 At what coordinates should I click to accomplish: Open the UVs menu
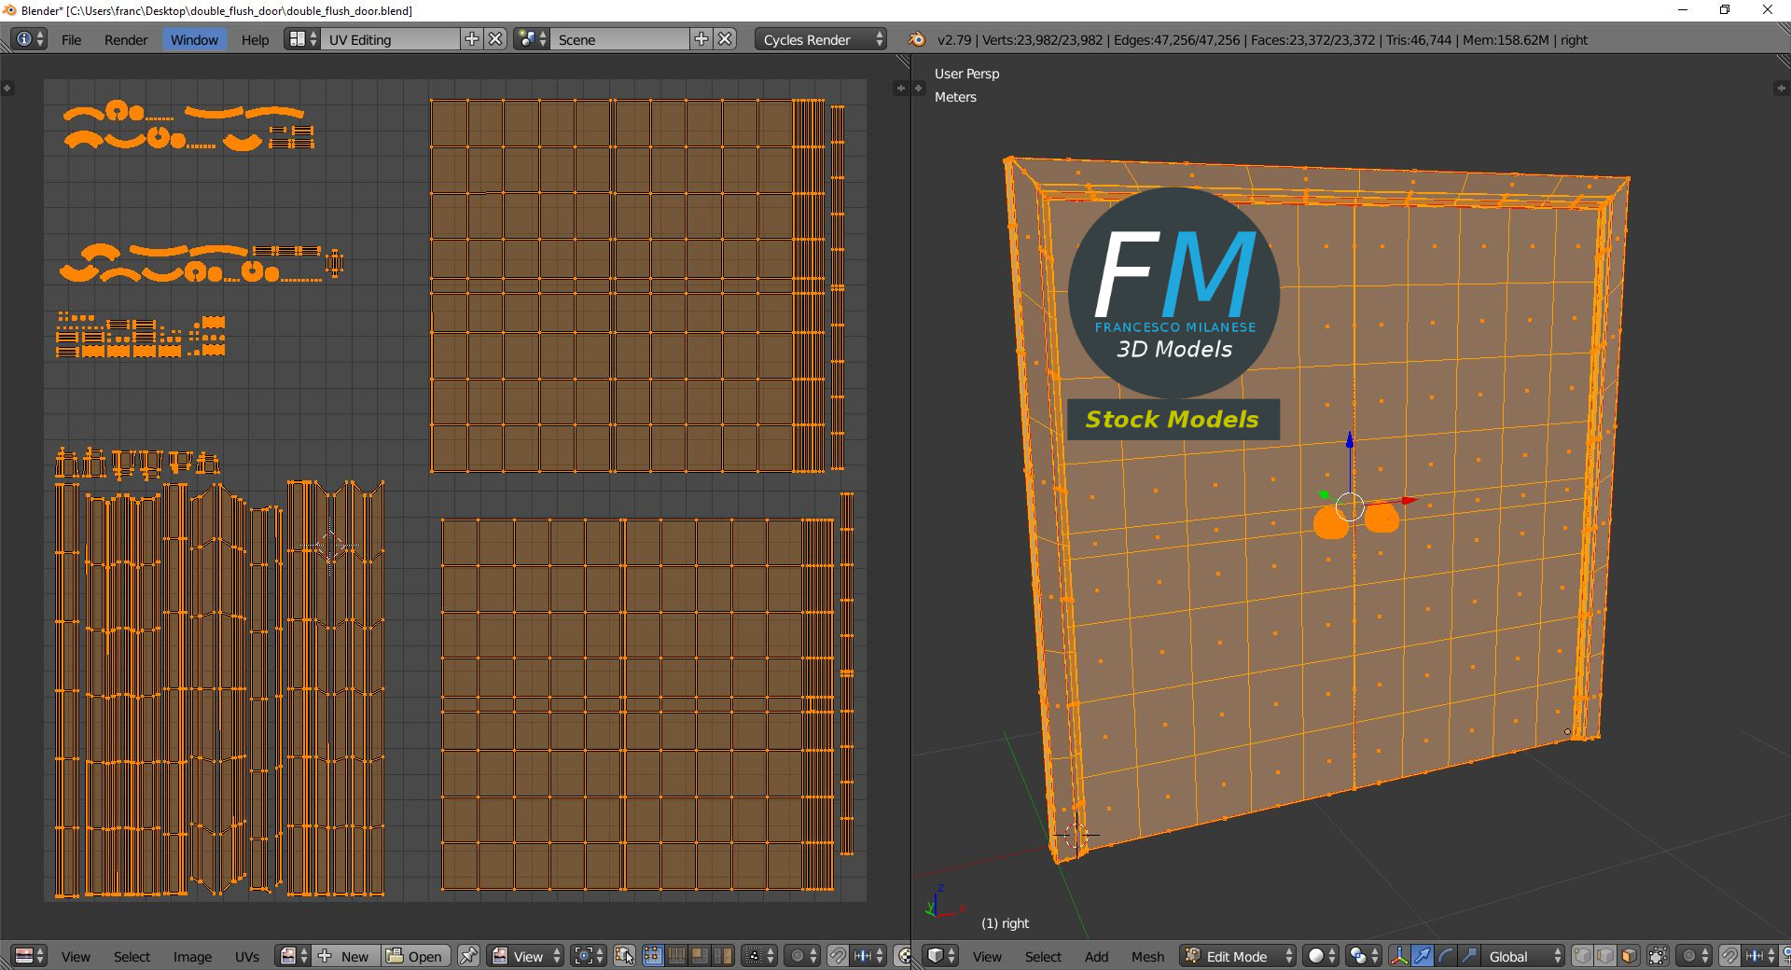[x=247, y=956]
